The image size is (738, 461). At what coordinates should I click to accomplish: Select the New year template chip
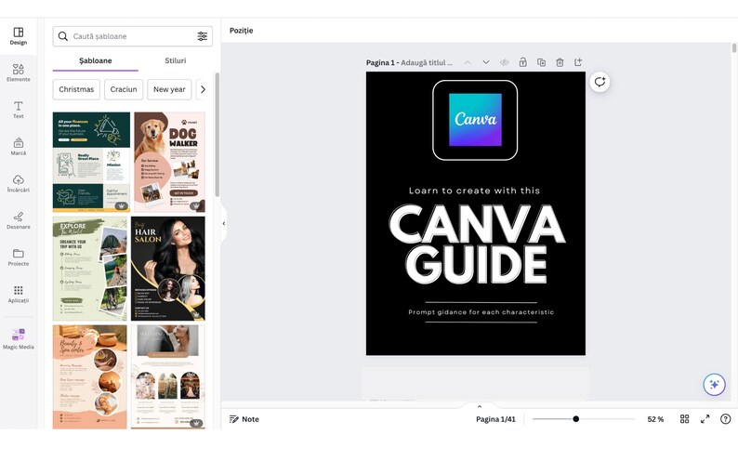pos(169,89)
